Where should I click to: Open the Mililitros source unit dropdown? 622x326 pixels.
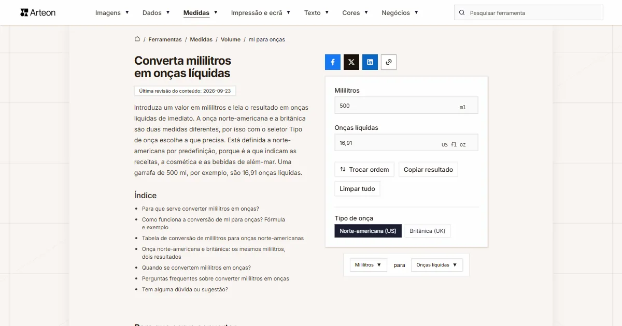pos(369,265)
